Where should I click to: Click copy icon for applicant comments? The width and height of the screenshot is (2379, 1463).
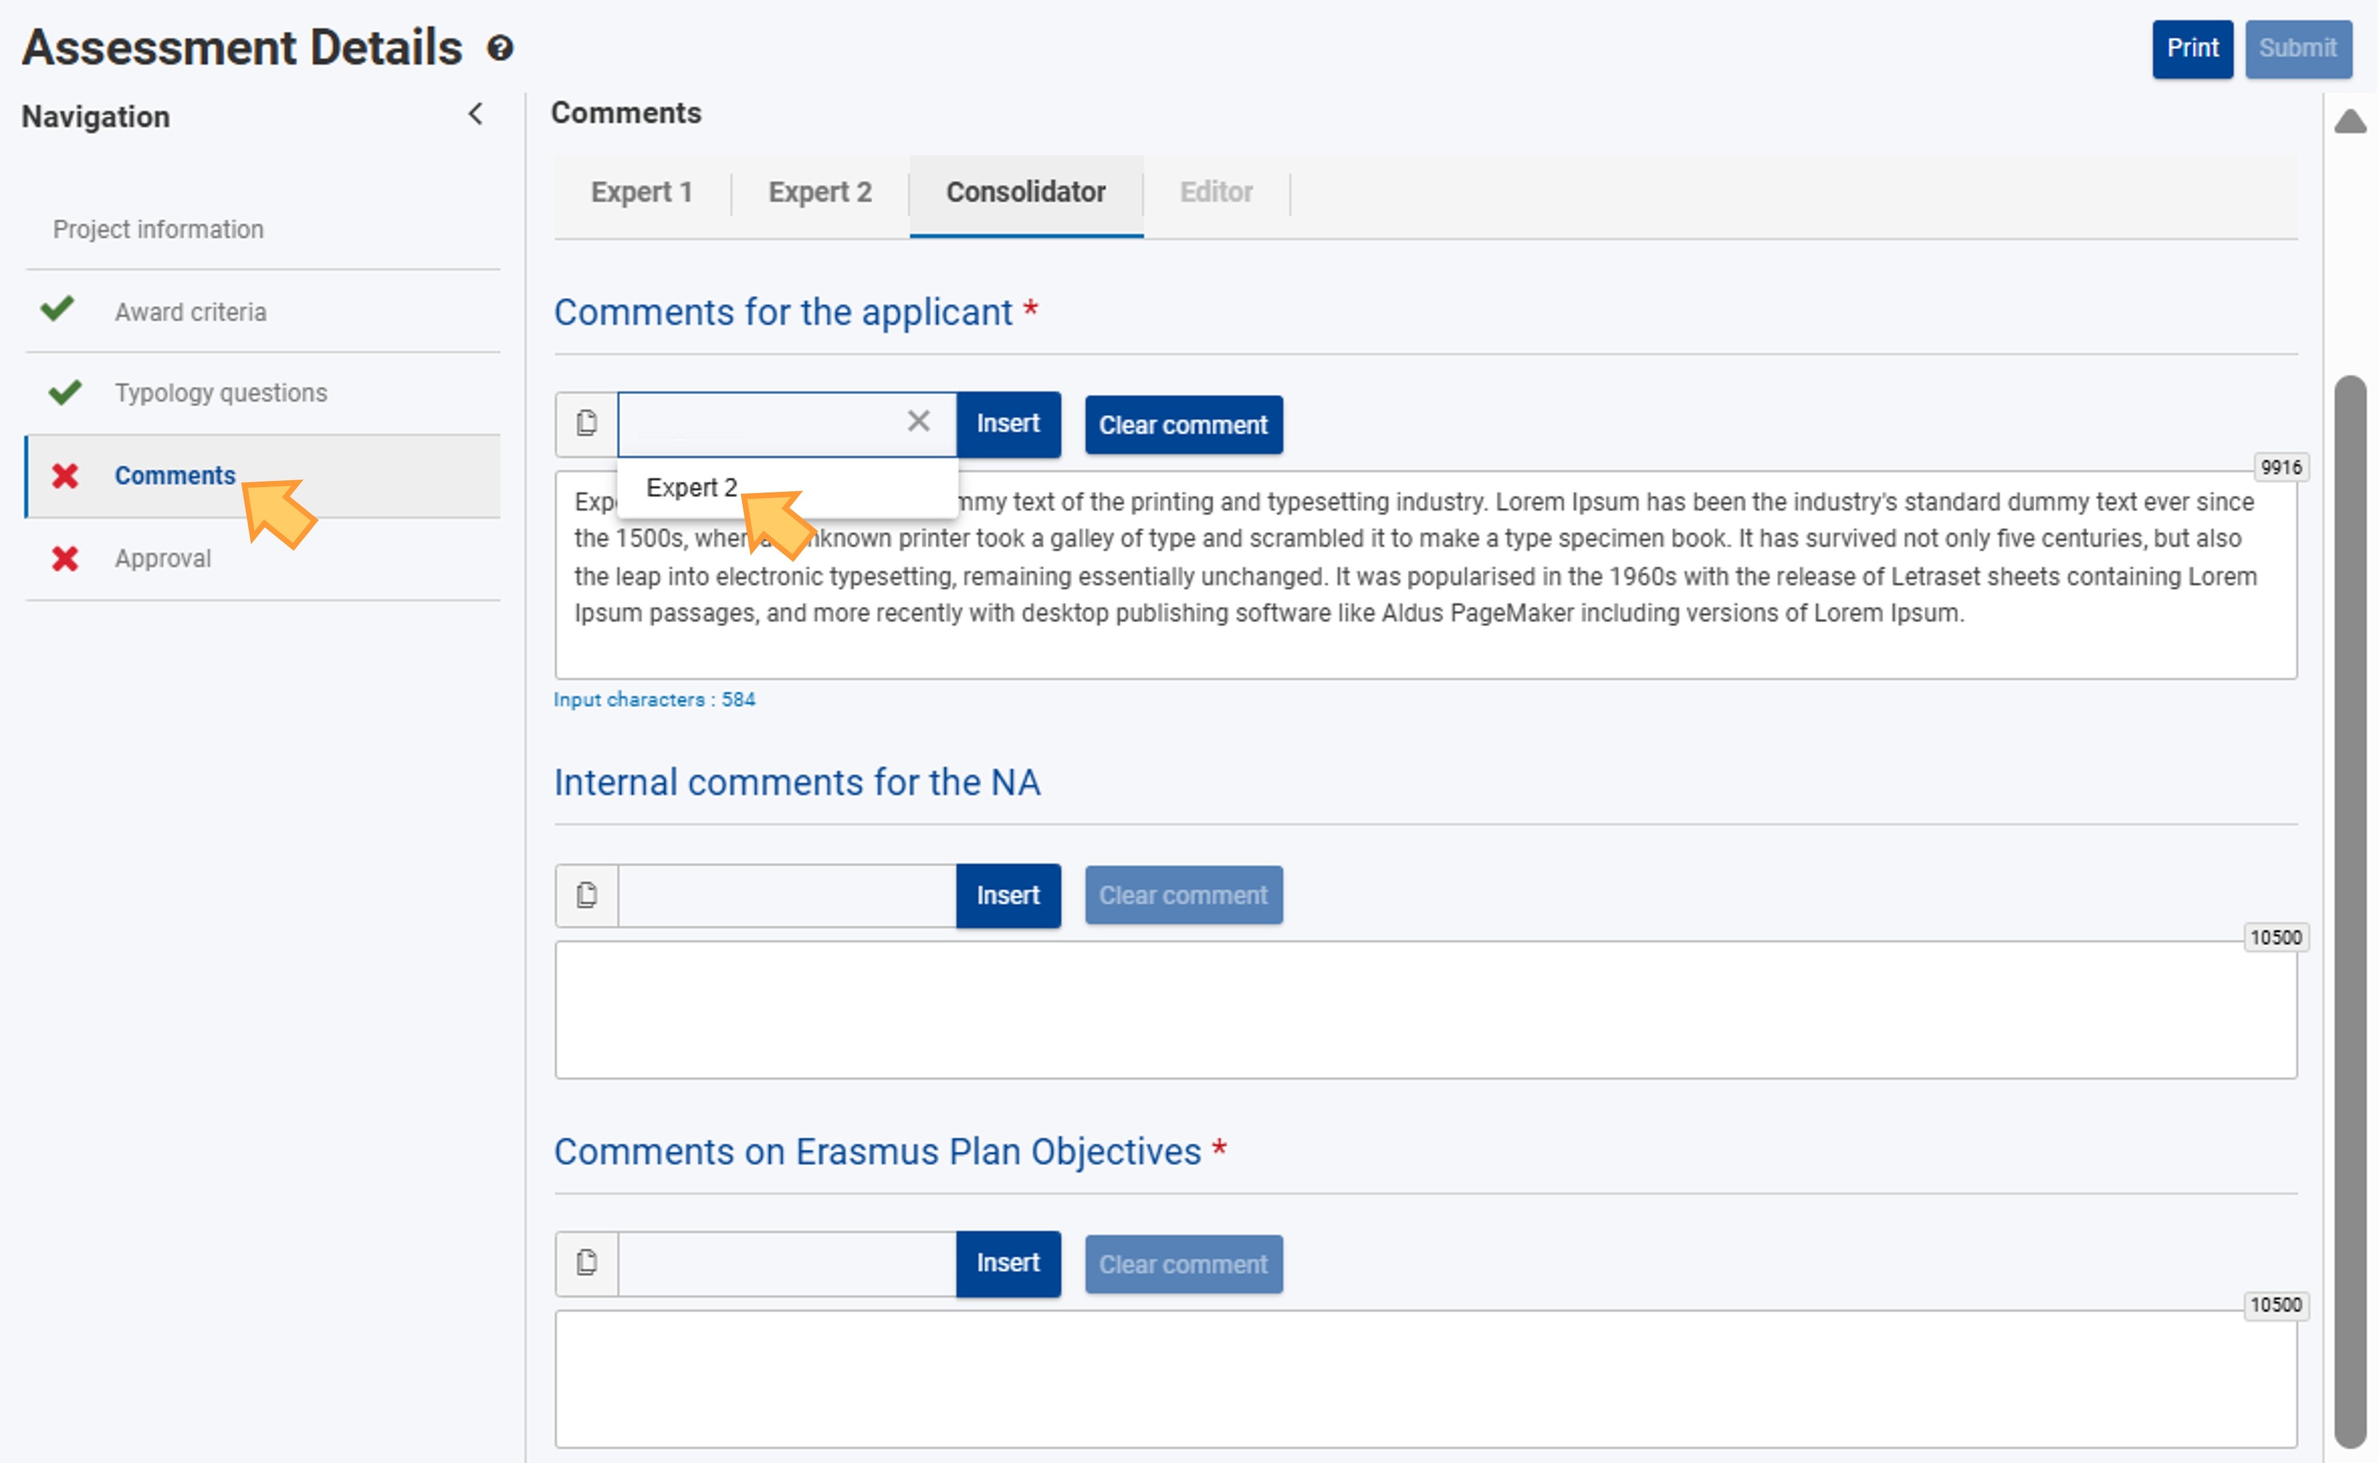587,424
